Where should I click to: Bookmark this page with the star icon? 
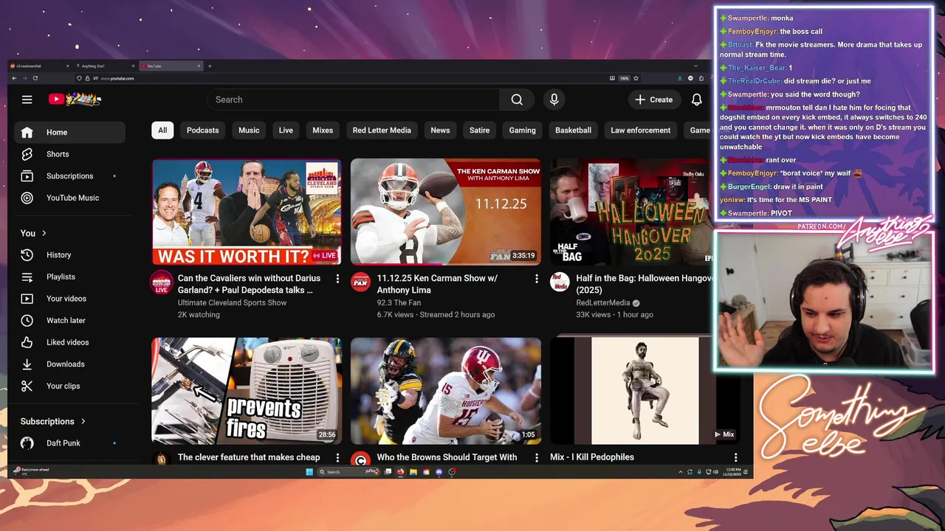636,78
